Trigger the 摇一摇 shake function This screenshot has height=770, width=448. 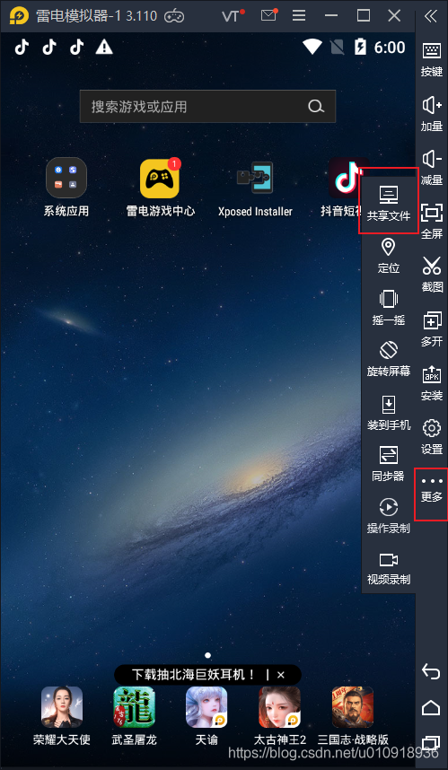[388, 308]
